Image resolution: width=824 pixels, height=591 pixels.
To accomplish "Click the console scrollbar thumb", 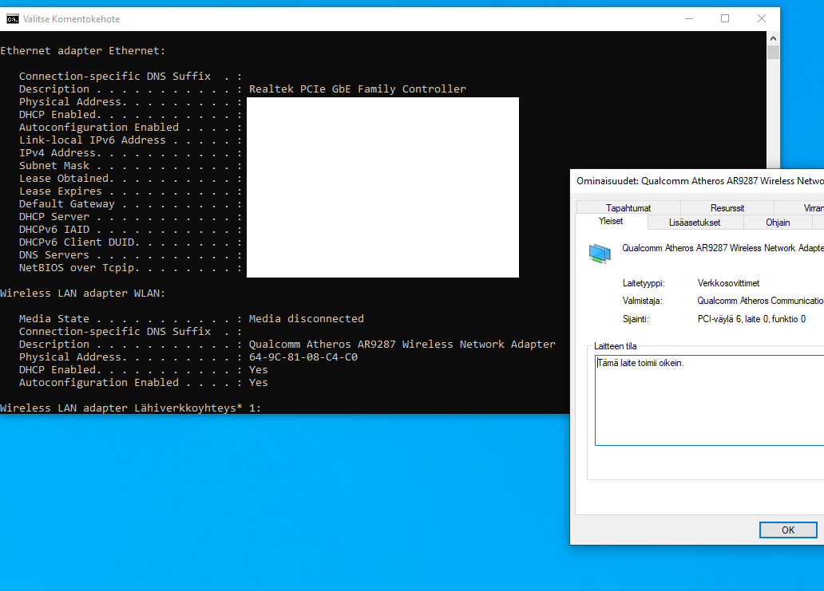I will 772,52.
